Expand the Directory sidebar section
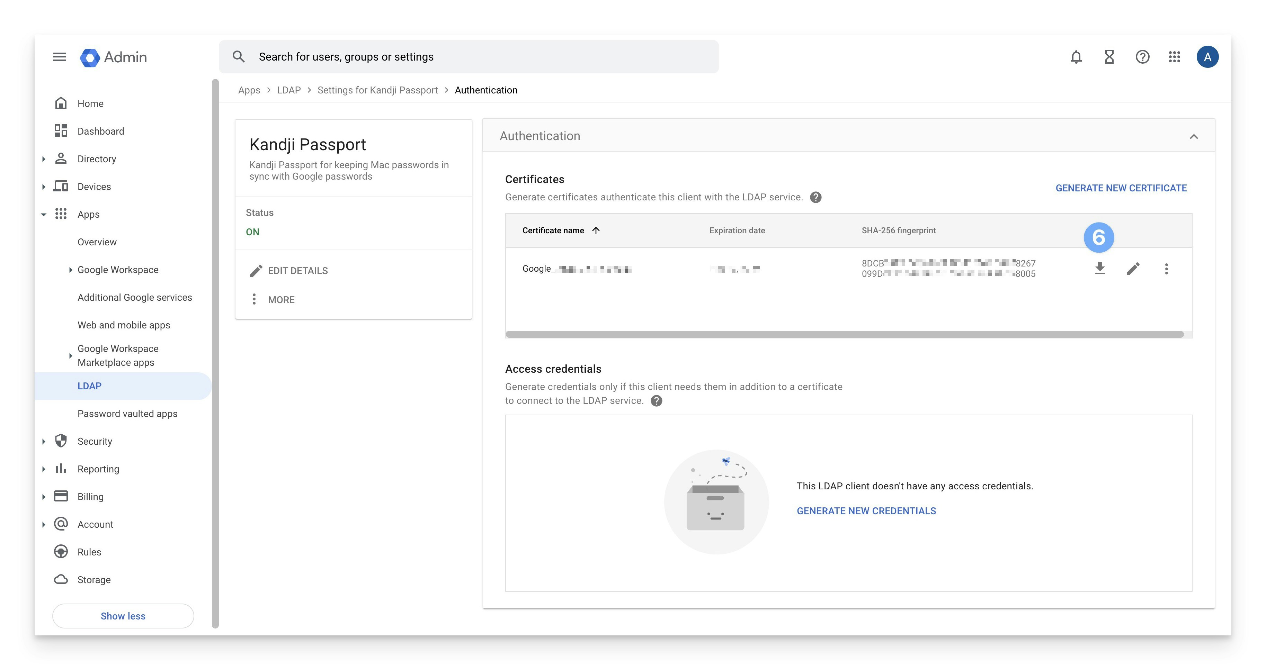The width and height of the screenshot is (1266, 670). tap(44, 159)
